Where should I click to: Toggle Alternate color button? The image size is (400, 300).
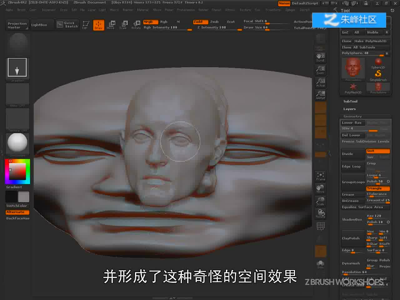coord(17,212)
